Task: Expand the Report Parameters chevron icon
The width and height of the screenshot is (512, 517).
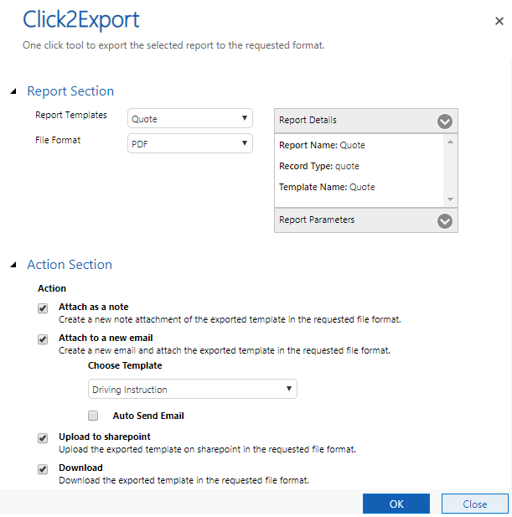Action: pos(444,221)
